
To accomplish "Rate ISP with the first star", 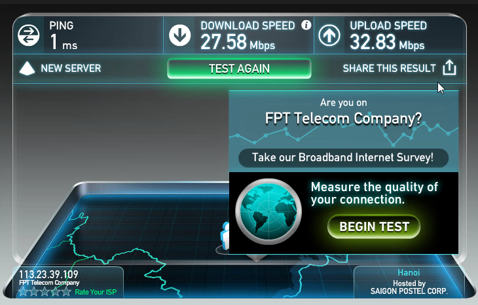I will [x=23, y=292].
